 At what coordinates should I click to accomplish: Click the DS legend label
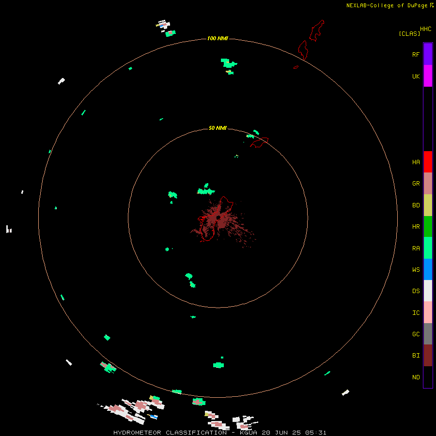(416, 291)
